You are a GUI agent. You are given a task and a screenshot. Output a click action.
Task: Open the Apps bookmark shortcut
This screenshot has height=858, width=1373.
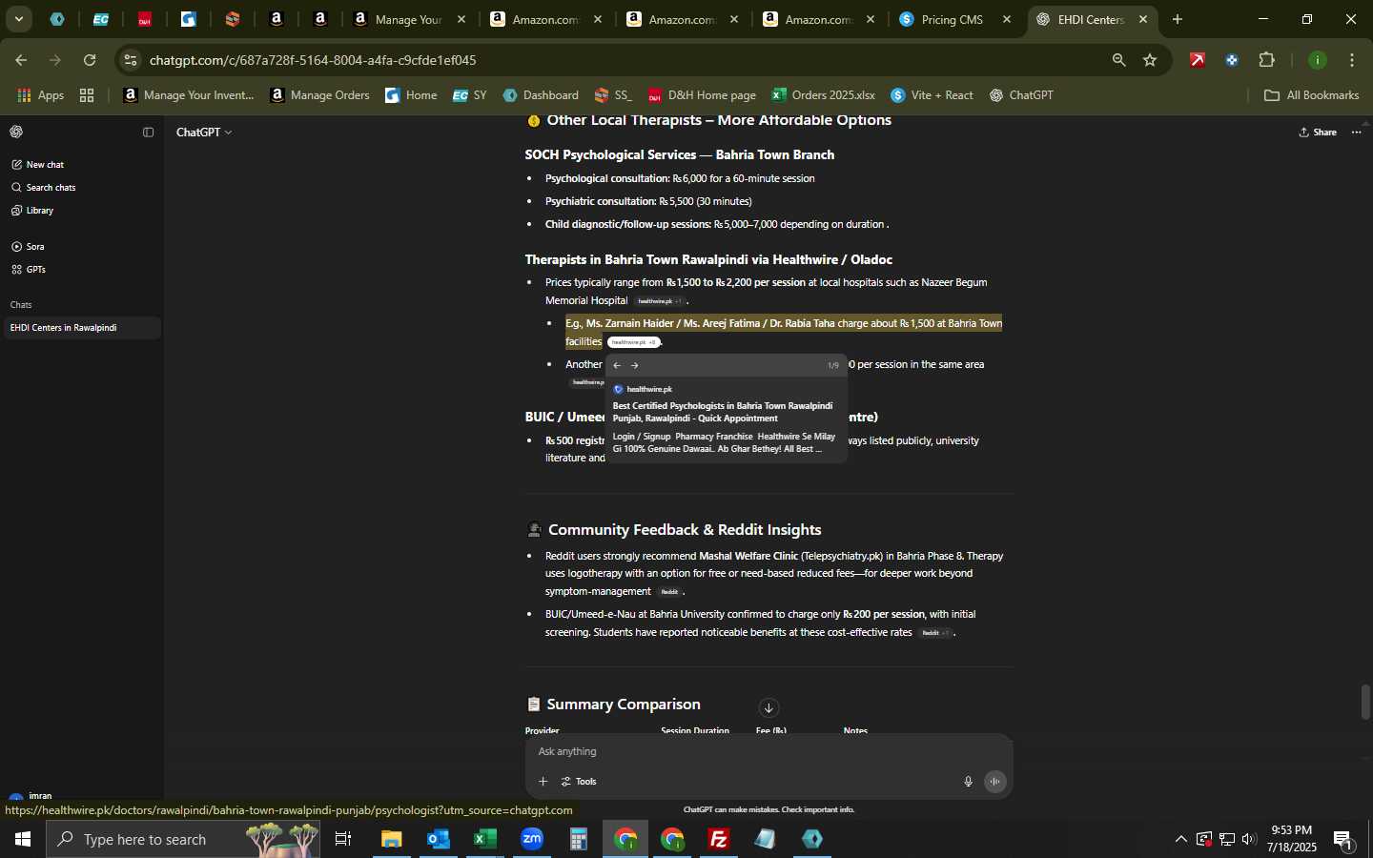(41, 95)
